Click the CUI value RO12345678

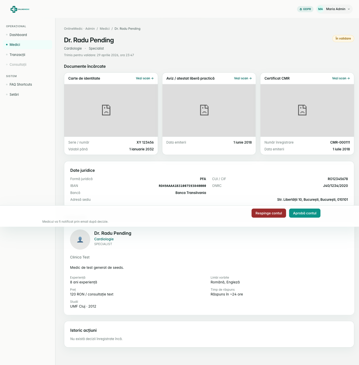338,179
